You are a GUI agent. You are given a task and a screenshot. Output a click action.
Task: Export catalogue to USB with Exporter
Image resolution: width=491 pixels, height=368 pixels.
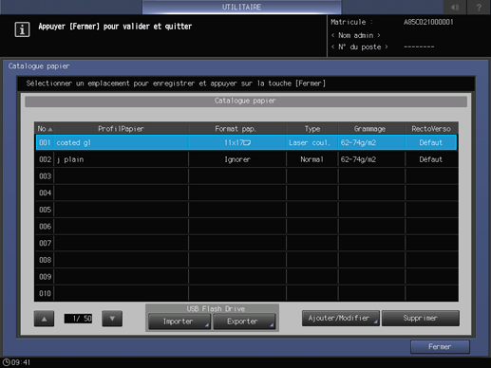coord(244,322)
